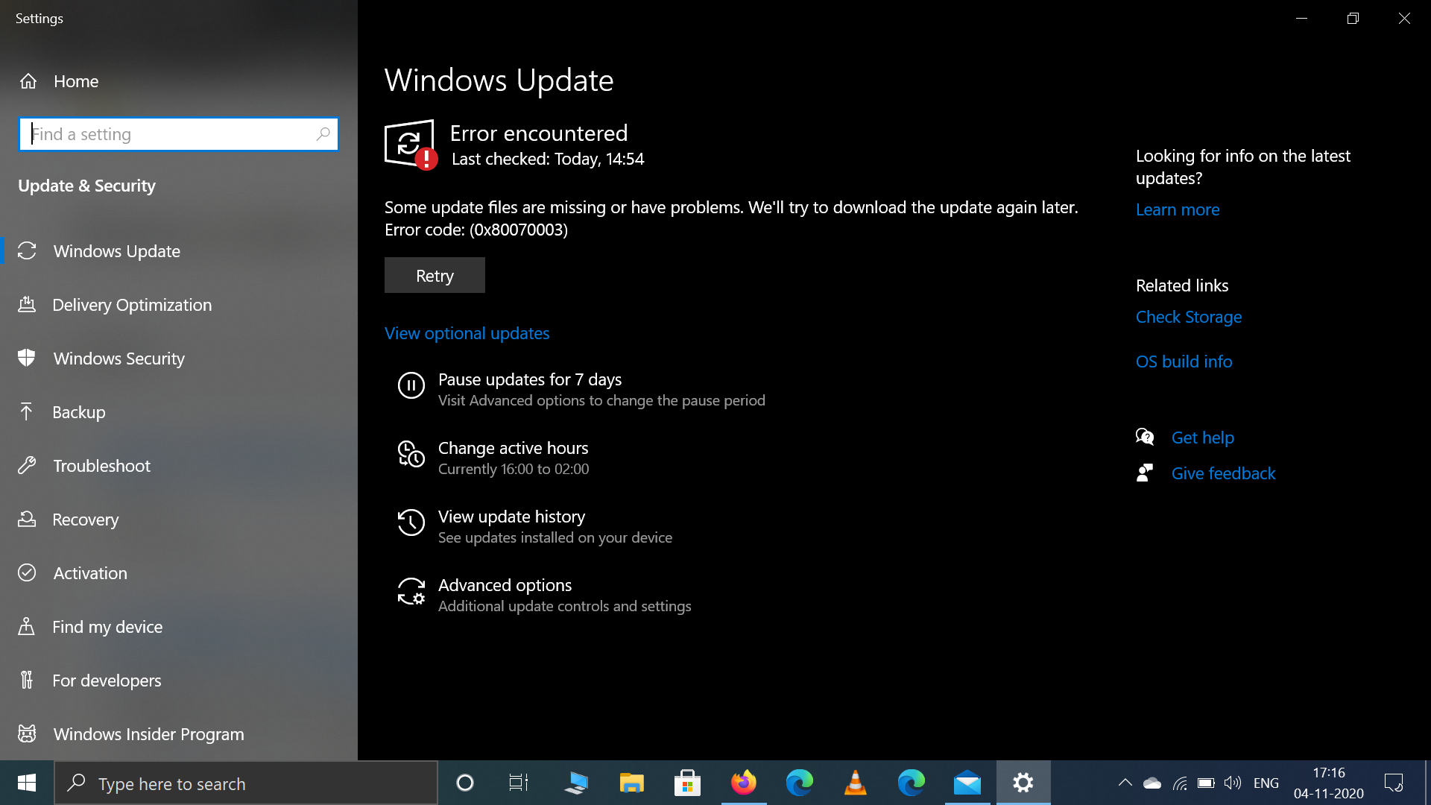Click the history icon for update history

411,523
